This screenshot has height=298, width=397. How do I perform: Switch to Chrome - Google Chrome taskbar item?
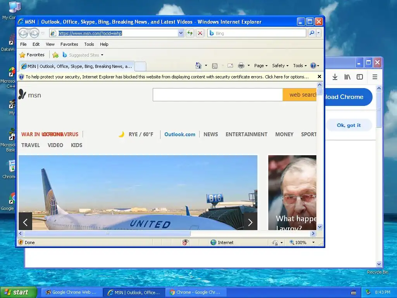[x=195, y=292]
